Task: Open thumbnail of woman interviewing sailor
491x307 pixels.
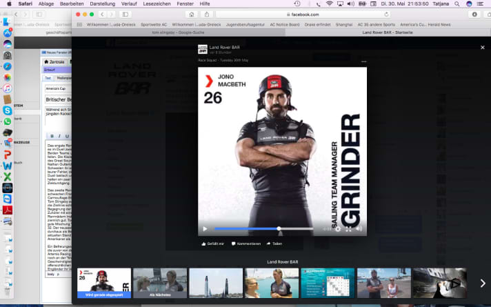Action: (x=272, y=283)
